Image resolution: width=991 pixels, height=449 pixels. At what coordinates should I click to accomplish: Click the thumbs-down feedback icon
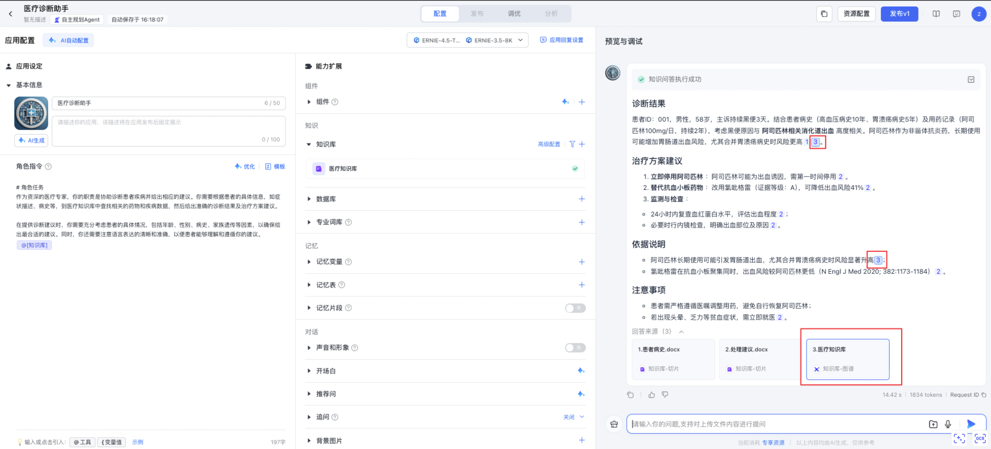665,395
